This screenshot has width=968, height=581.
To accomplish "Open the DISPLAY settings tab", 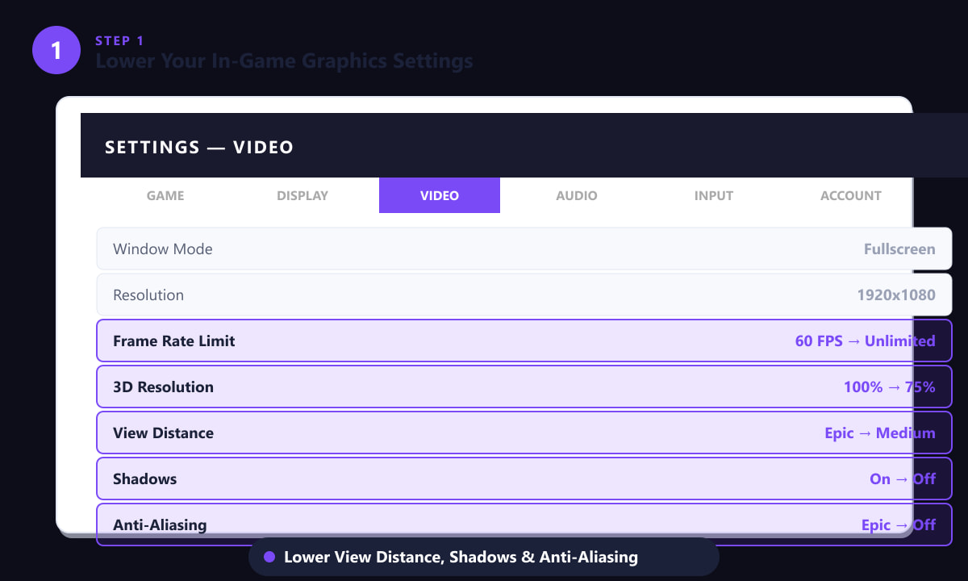I will [x=302, y=195].
